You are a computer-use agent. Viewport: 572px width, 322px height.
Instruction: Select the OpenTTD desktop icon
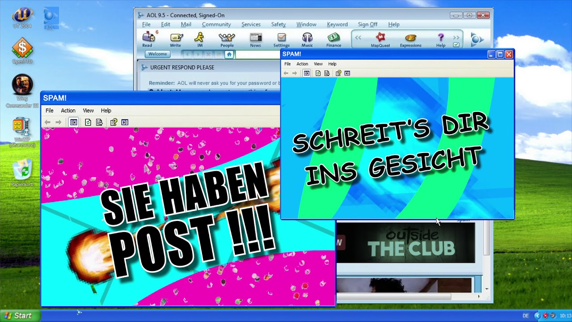click(x=22, y=51)
